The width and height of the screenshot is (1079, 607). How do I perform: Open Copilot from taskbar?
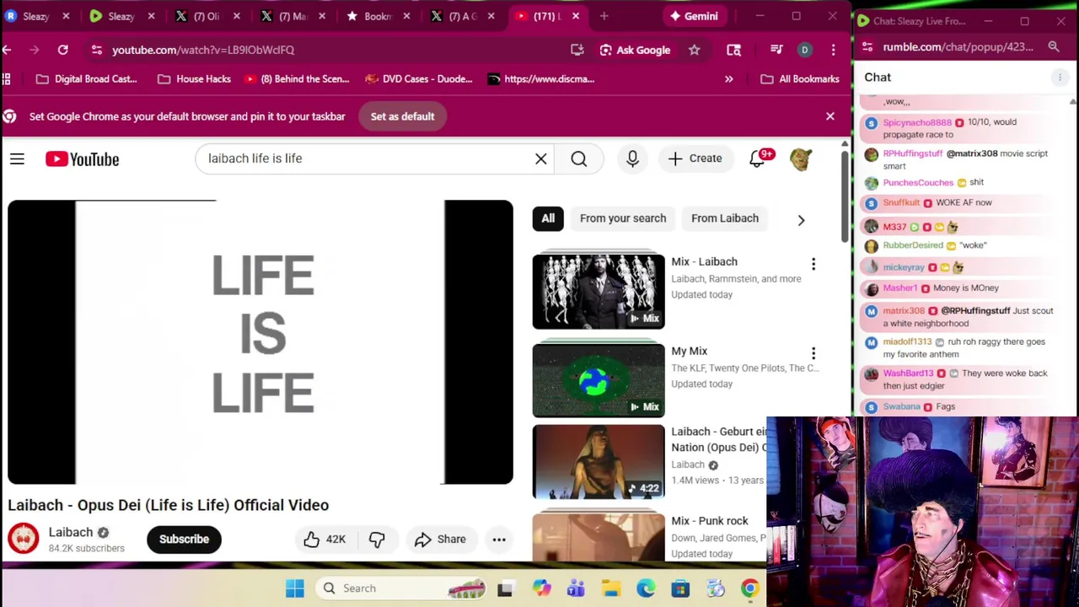541,588
